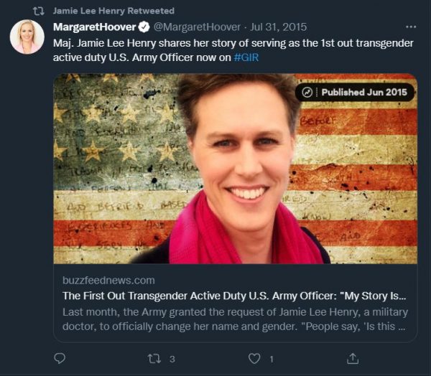View the retweet count of 3
431x376 pixels.
(x=172, y=357)
